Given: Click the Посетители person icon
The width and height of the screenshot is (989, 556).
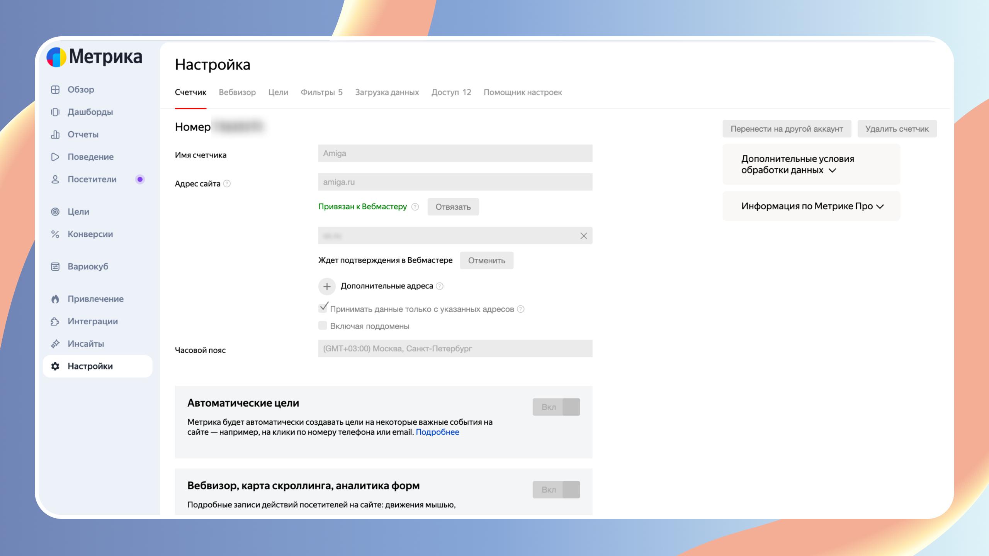Looking at the screenshot, I should (55, 179).
